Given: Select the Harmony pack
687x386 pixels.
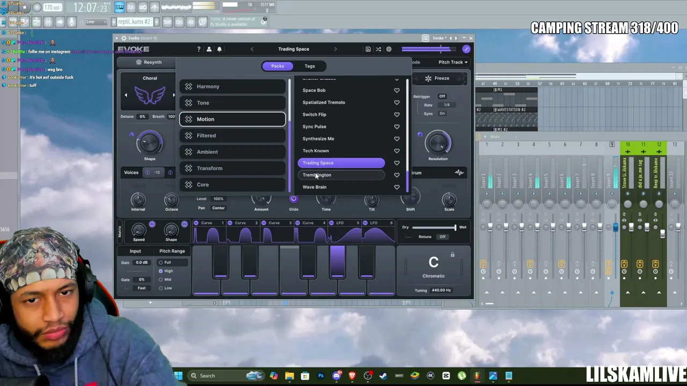Looking at the screenshot, I should pyautogui.click(x=232, y=86).
